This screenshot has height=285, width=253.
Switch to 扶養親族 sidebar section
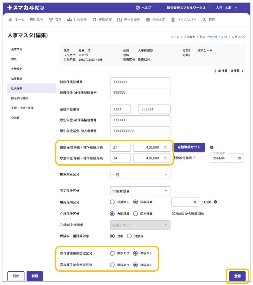click(x=17, y=79)
